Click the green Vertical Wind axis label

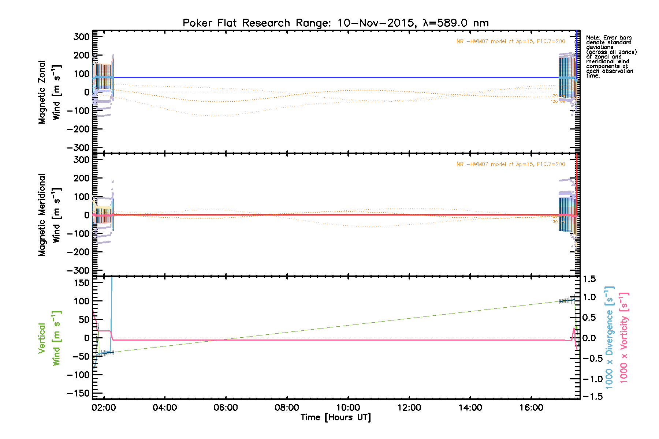tap(49, 338)
